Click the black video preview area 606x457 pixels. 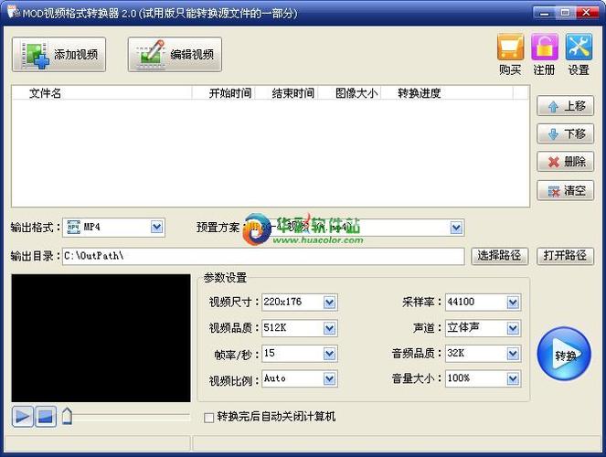click(x=101, y=338)
